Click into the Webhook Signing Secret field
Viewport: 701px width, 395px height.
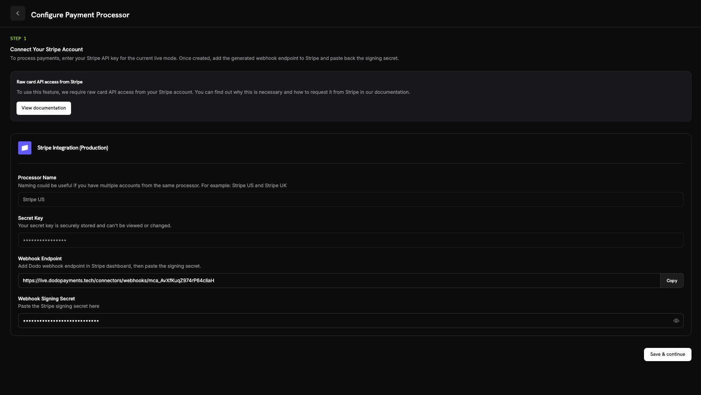[x=351, y=321]
